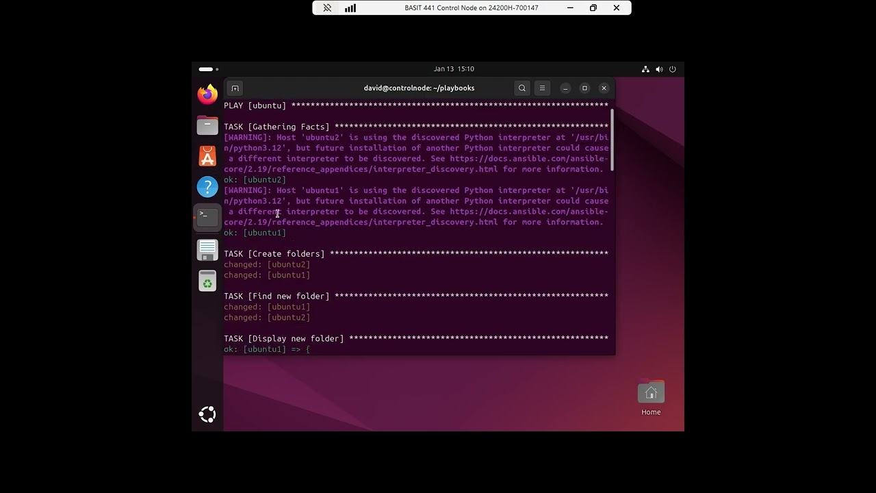Open the Files manager in dock
Viewport: 876px width, 493px height.
tap(207, 125)
